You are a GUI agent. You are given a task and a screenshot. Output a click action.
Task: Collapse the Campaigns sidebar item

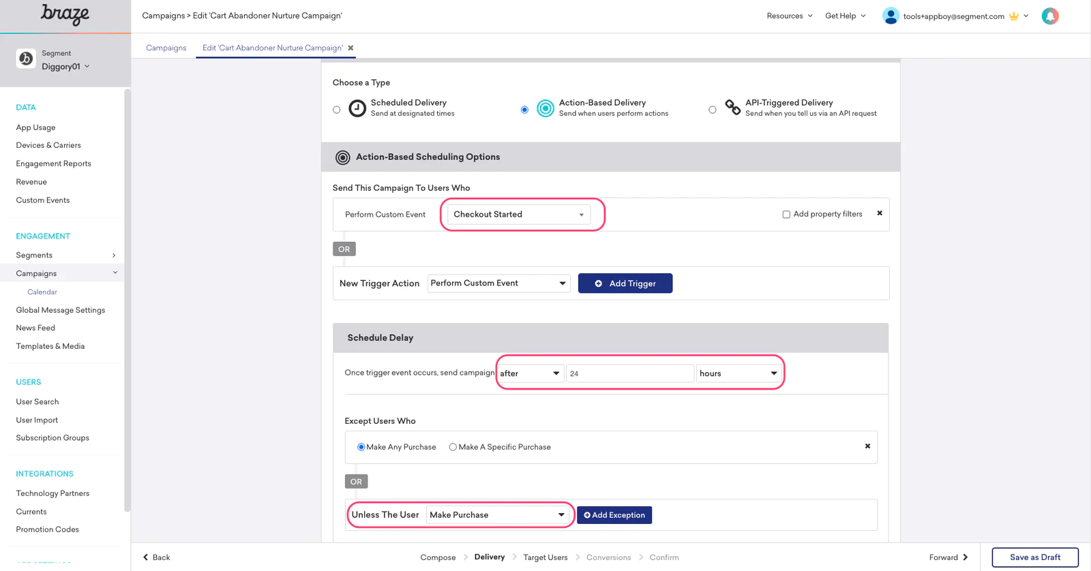pyautogui.click(x=65, y=273)
